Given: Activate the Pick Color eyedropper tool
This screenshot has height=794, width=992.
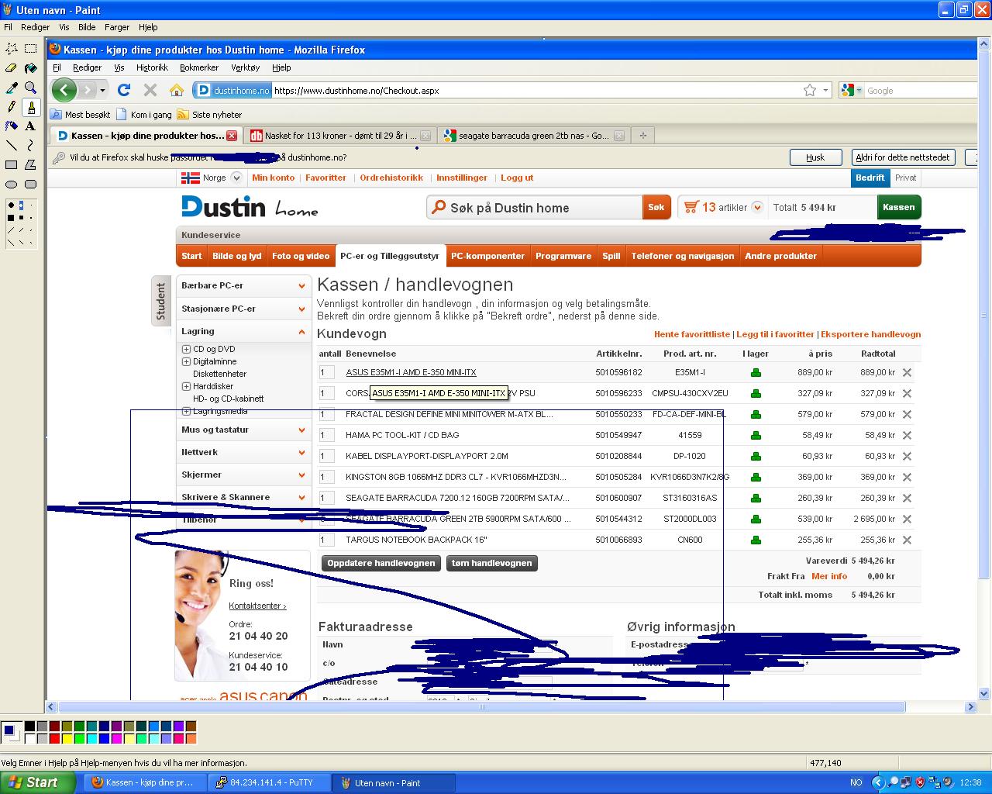Looking at the screenshot, I should [x=12, y=87].
